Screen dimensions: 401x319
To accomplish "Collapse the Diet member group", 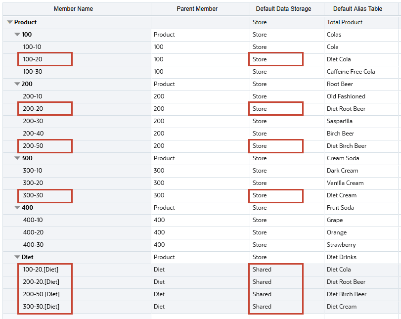I will pos(17,257).
